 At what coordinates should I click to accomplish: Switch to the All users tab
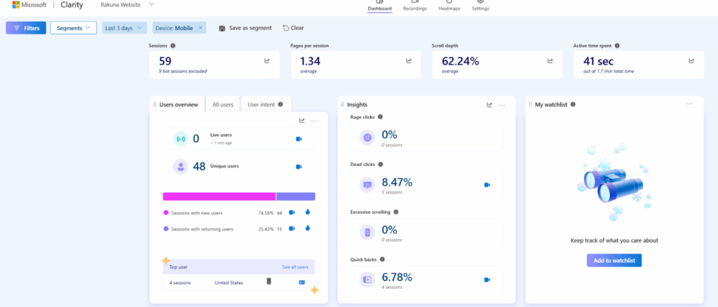pos(222,104)
